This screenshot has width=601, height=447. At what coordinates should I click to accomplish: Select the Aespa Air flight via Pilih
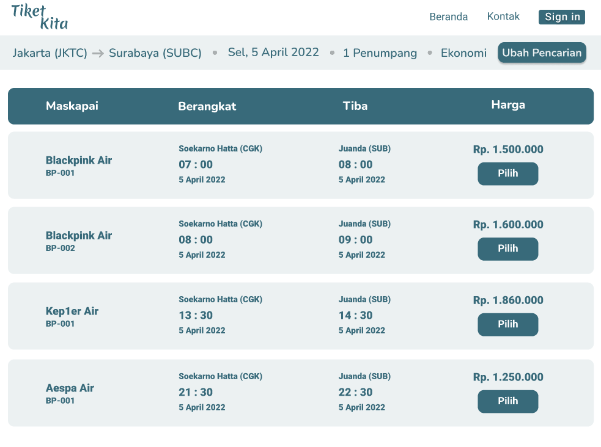508,401
